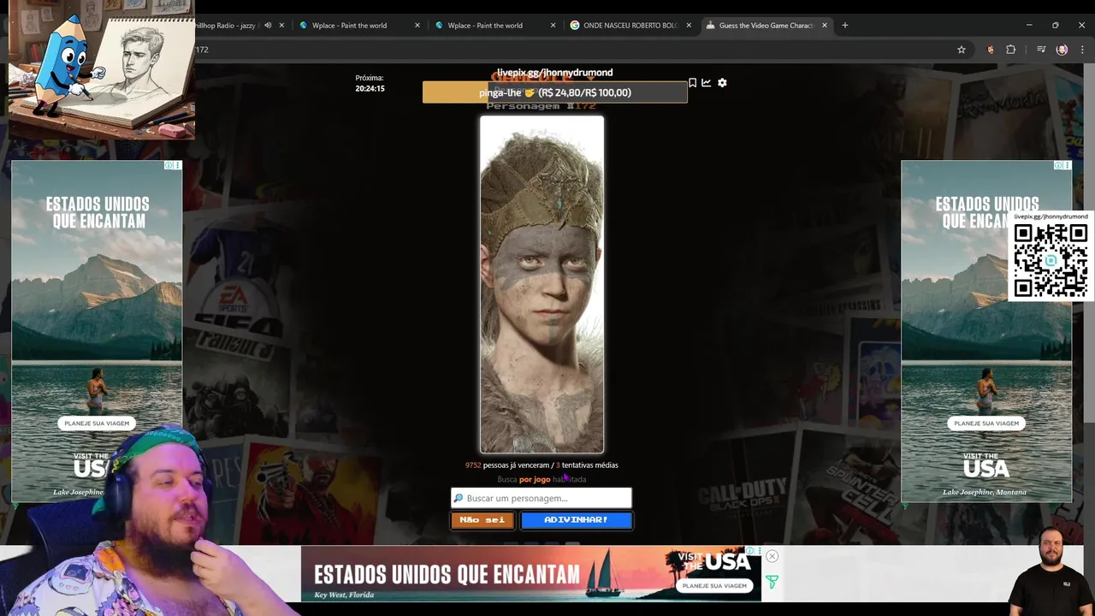Image resolution: width=1095 pixels, height=616 pixels.
Task: Open the Chrome profile avatar
Action: (x=1062, y=50)
